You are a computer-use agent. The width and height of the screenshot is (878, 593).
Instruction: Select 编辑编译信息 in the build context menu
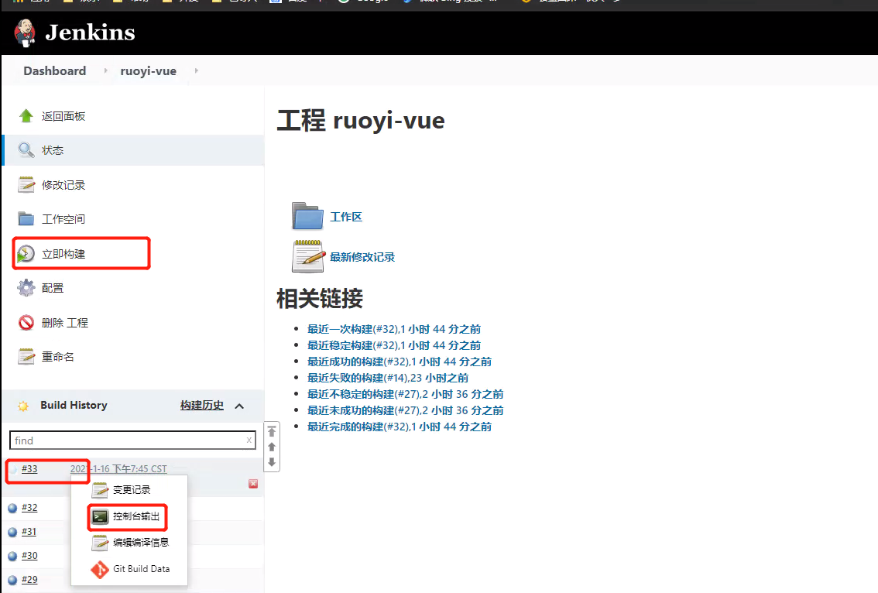point(141,543)
